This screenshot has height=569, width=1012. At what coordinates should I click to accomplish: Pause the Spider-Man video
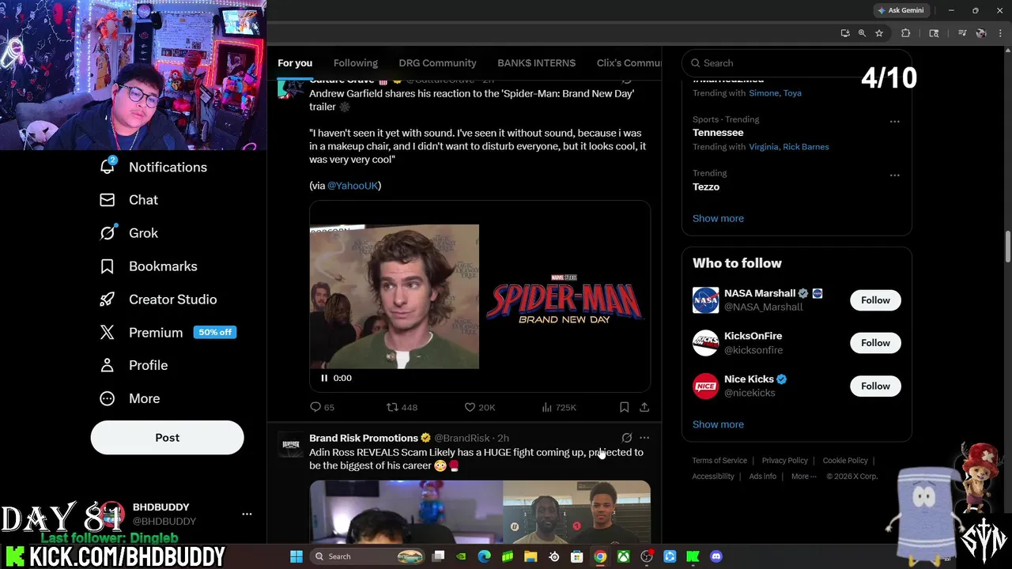tap(324, 378)
